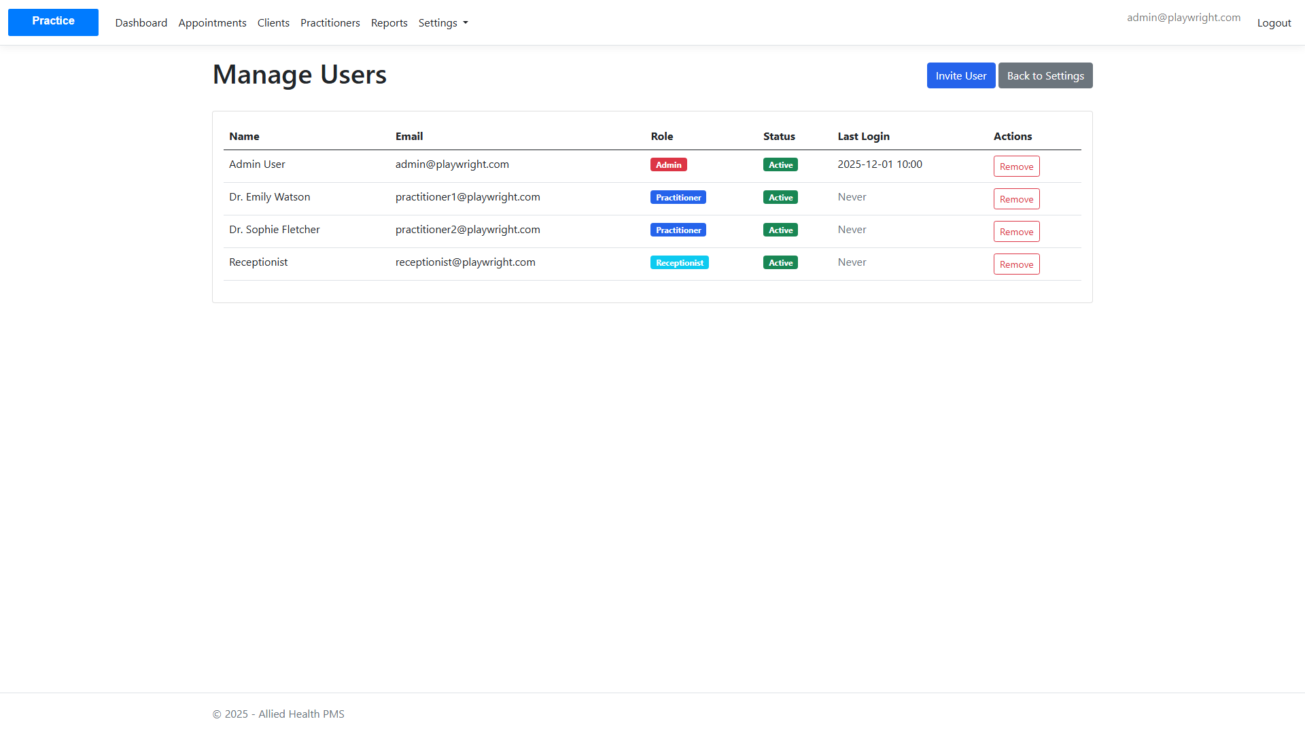Click the Invite User button
Screen dimensions: 1305x734
(961, 75)
